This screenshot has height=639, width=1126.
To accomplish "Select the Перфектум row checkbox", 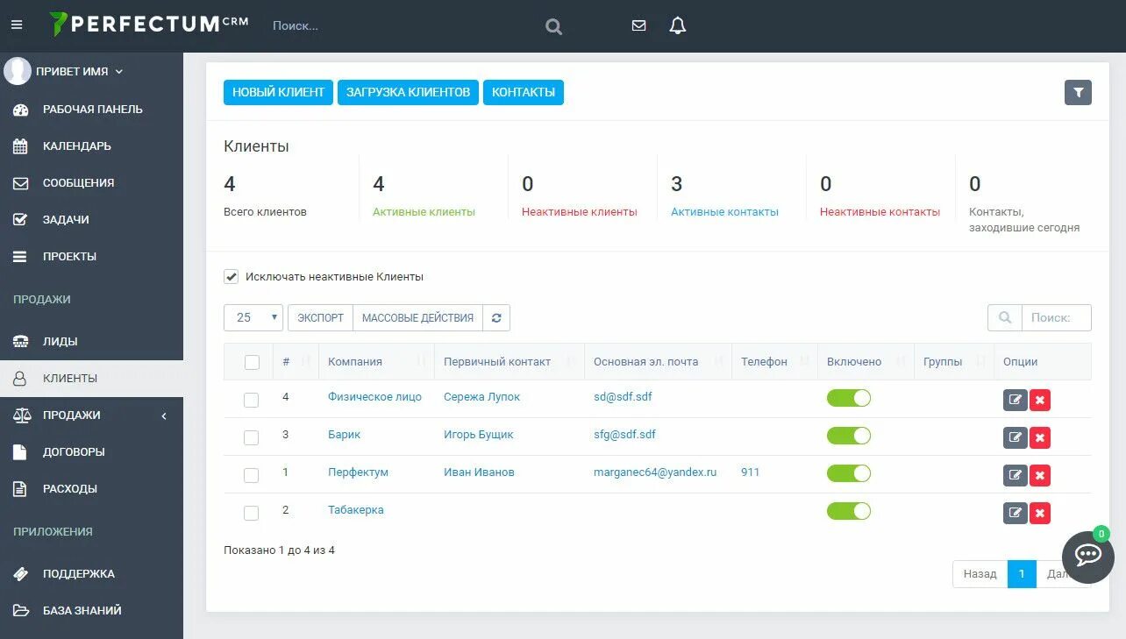I will coord(252,475).
